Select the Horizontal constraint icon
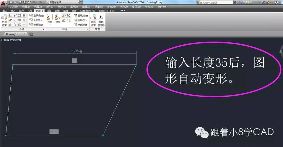The height and width of the screenshot is (147, 283). [x=20, y=20]
